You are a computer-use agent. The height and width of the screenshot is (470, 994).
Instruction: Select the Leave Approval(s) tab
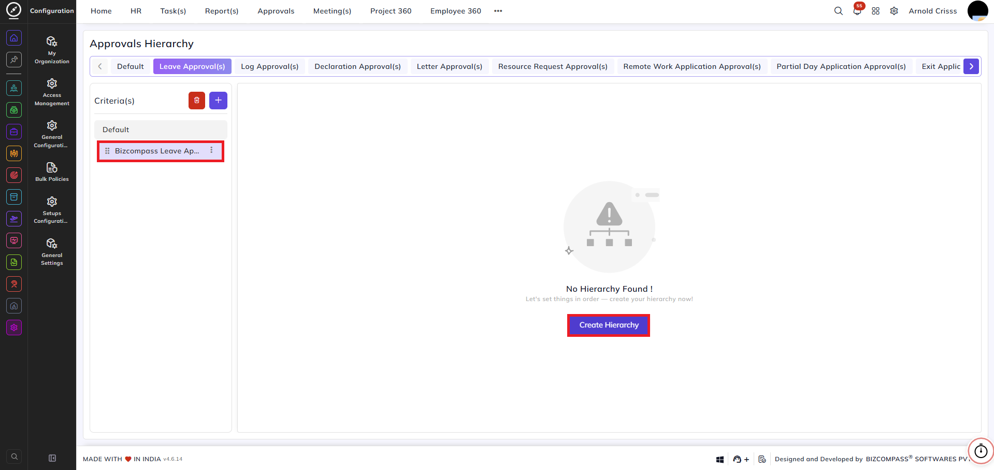click(192, 66)
